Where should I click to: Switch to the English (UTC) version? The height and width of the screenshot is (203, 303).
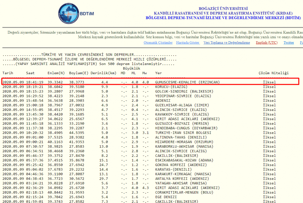pyautogui.click(x=266, y=43)
